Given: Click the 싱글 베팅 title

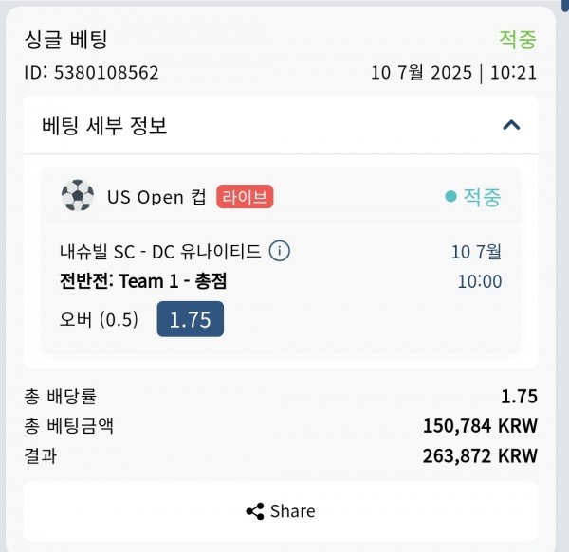Looking at the screenshot, I should (66, 39).
